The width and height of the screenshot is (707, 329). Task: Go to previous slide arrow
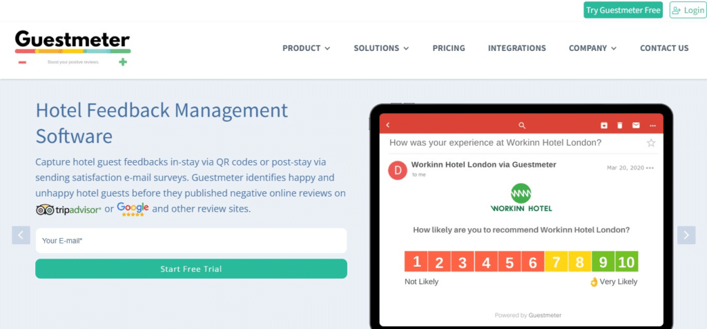pos(21,235)
